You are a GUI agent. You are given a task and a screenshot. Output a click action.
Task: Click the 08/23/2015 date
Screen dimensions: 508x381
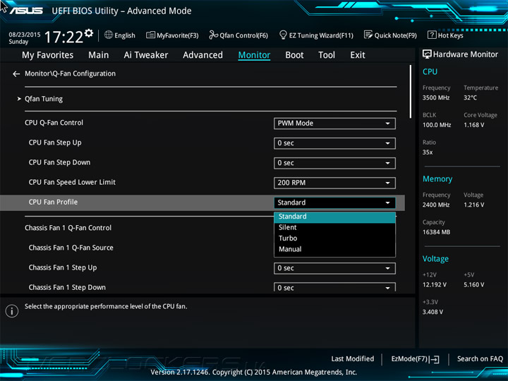tap(25, 35)
